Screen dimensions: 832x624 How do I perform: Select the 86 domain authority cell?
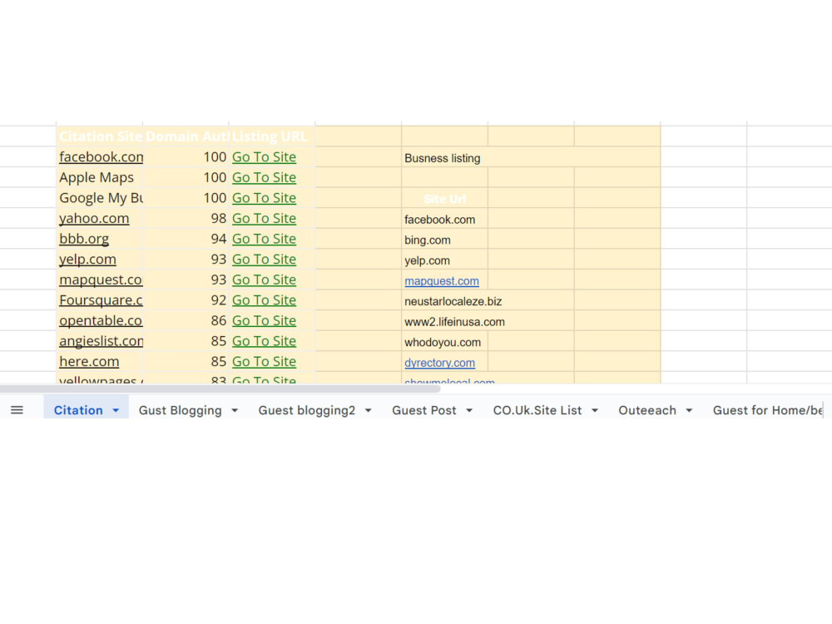tap(186, 320)
